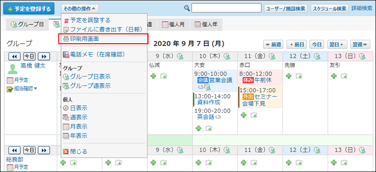
Task: Open 総務部 facility link
Action: point(15,159)
